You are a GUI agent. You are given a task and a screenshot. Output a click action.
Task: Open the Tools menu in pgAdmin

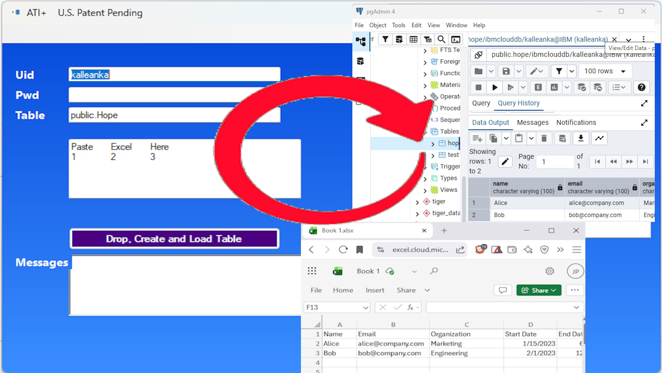(398, 25)
